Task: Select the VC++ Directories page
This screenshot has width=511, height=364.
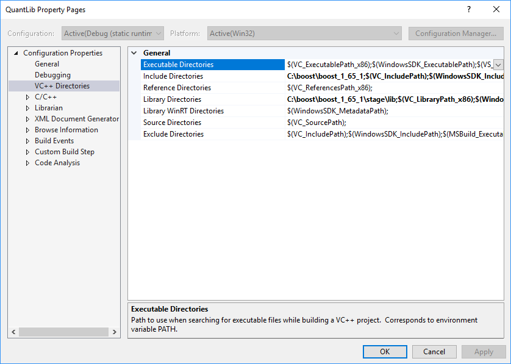Action: [62, 86]
